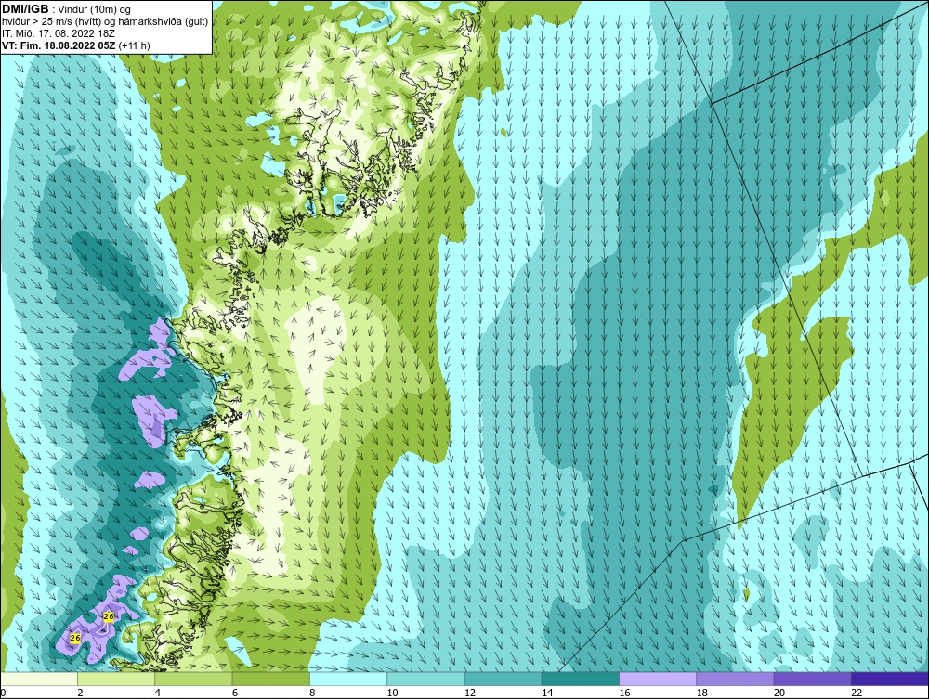Click the 'IT: Mið. 17. 08. 2022 18Z' line
The image size is (929, 699).
58,33
